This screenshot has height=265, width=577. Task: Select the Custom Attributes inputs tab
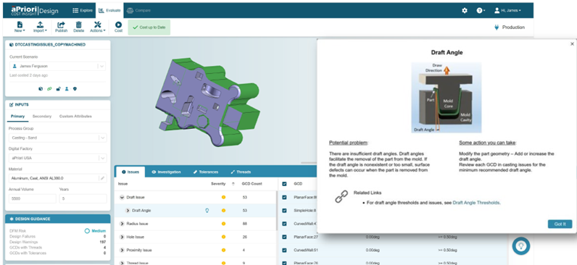pyautogui.click(x=75, y=116)
